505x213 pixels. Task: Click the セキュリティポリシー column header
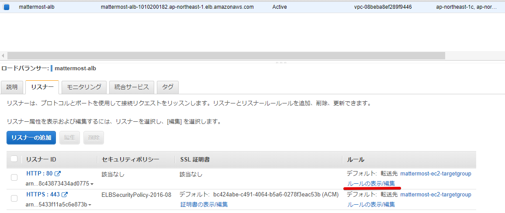tap(130, 160)
